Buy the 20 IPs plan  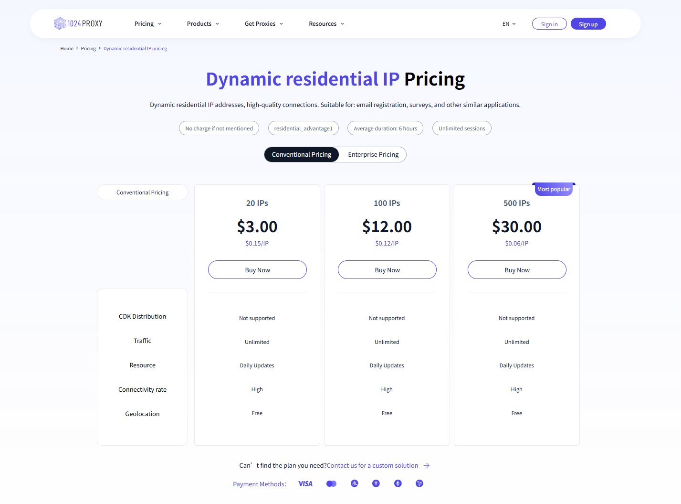coord(257,270)
